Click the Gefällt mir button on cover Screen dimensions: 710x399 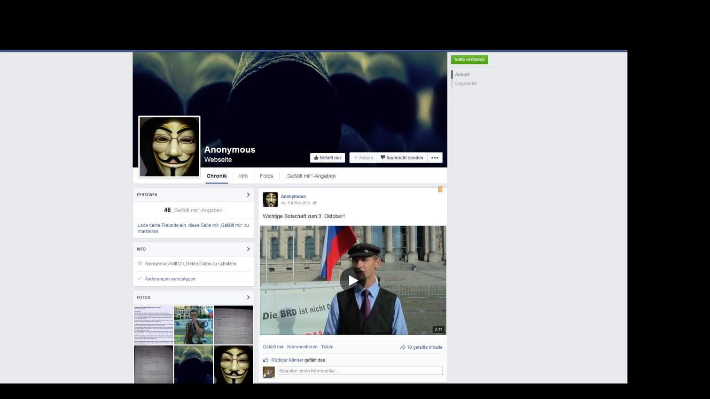328,158
